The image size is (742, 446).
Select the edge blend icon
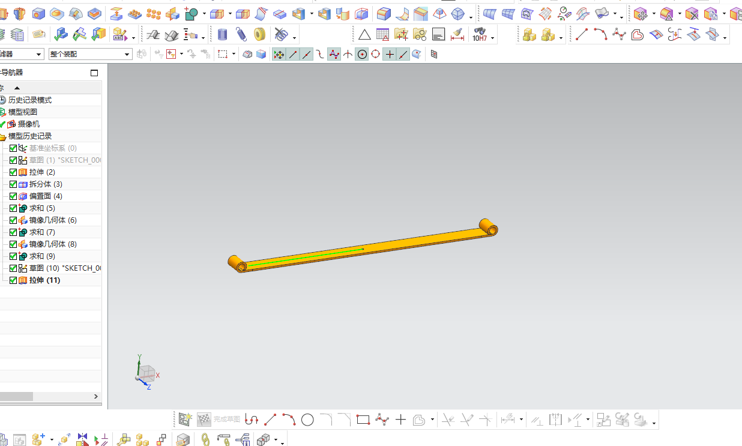(x=384, y=13)
